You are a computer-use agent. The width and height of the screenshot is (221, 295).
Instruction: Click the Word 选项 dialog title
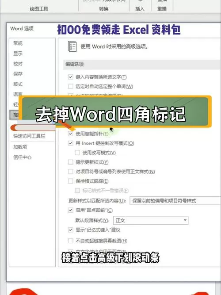pos(22,29)
